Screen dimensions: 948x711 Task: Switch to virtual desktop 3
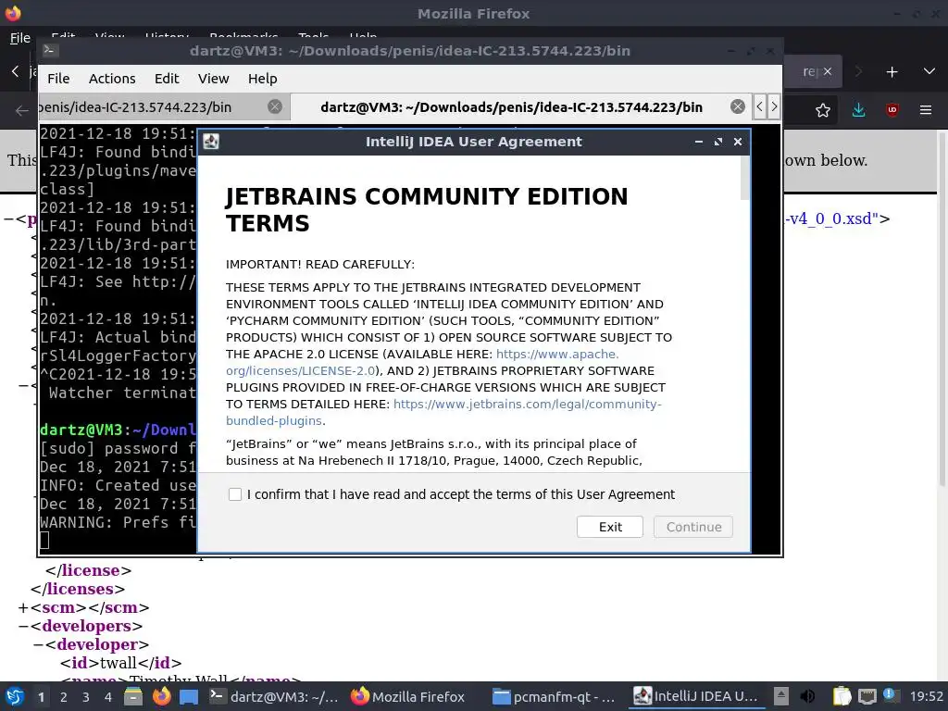pyautogui.click(x=86, y=697)
